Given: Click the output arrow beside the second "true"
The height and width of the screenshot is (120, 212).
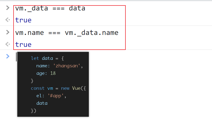Looking at the screenshot, I should point(8,44).
